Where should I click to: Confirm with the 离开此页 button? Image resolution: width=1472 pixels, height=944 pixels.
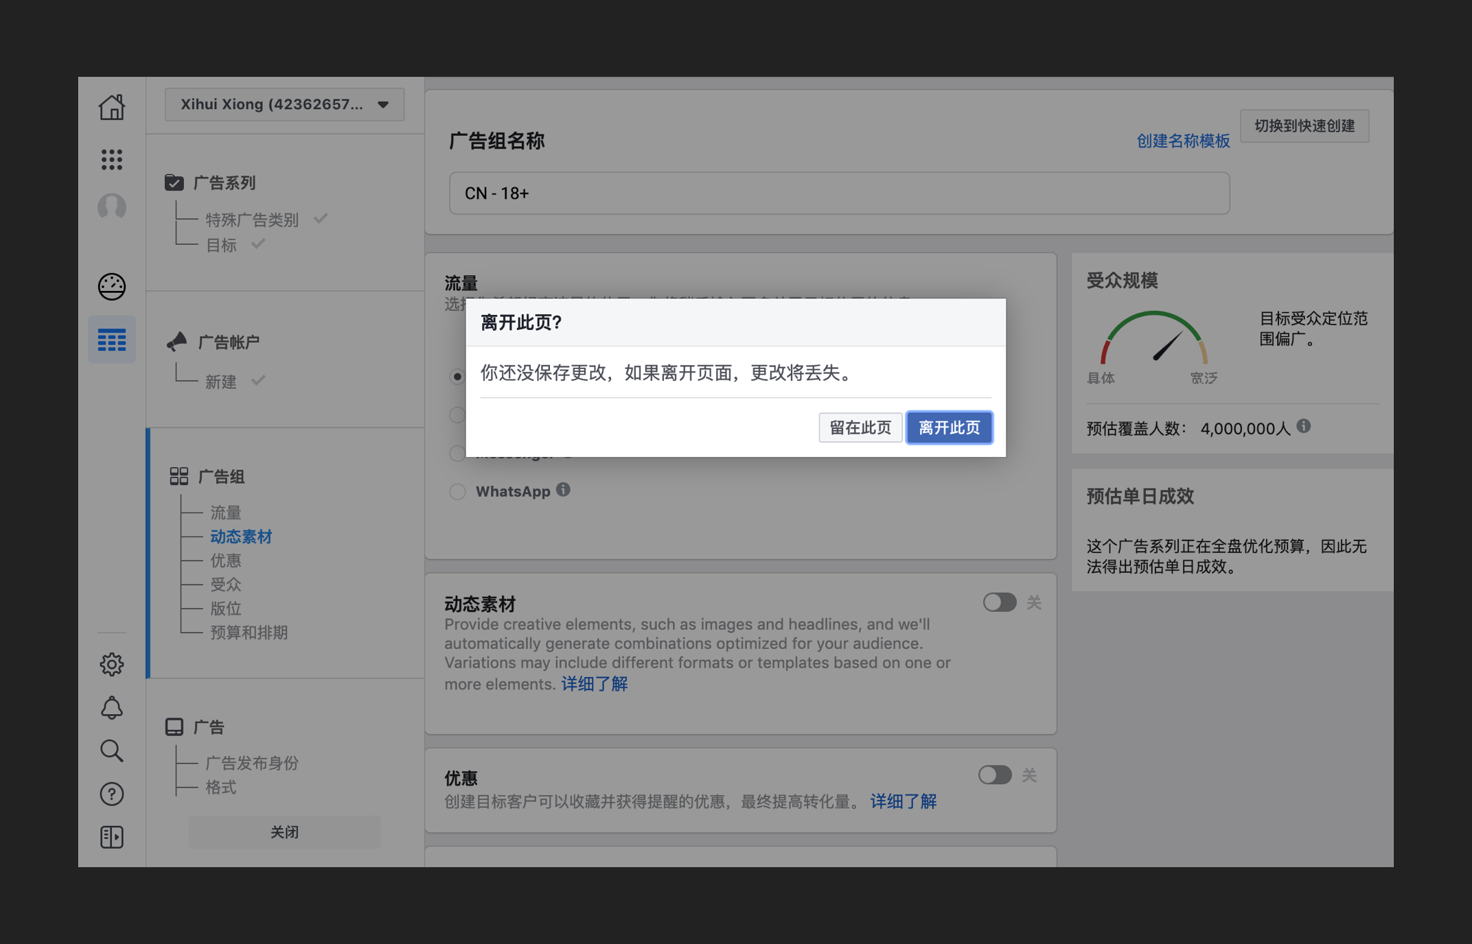tap(949, 428)
